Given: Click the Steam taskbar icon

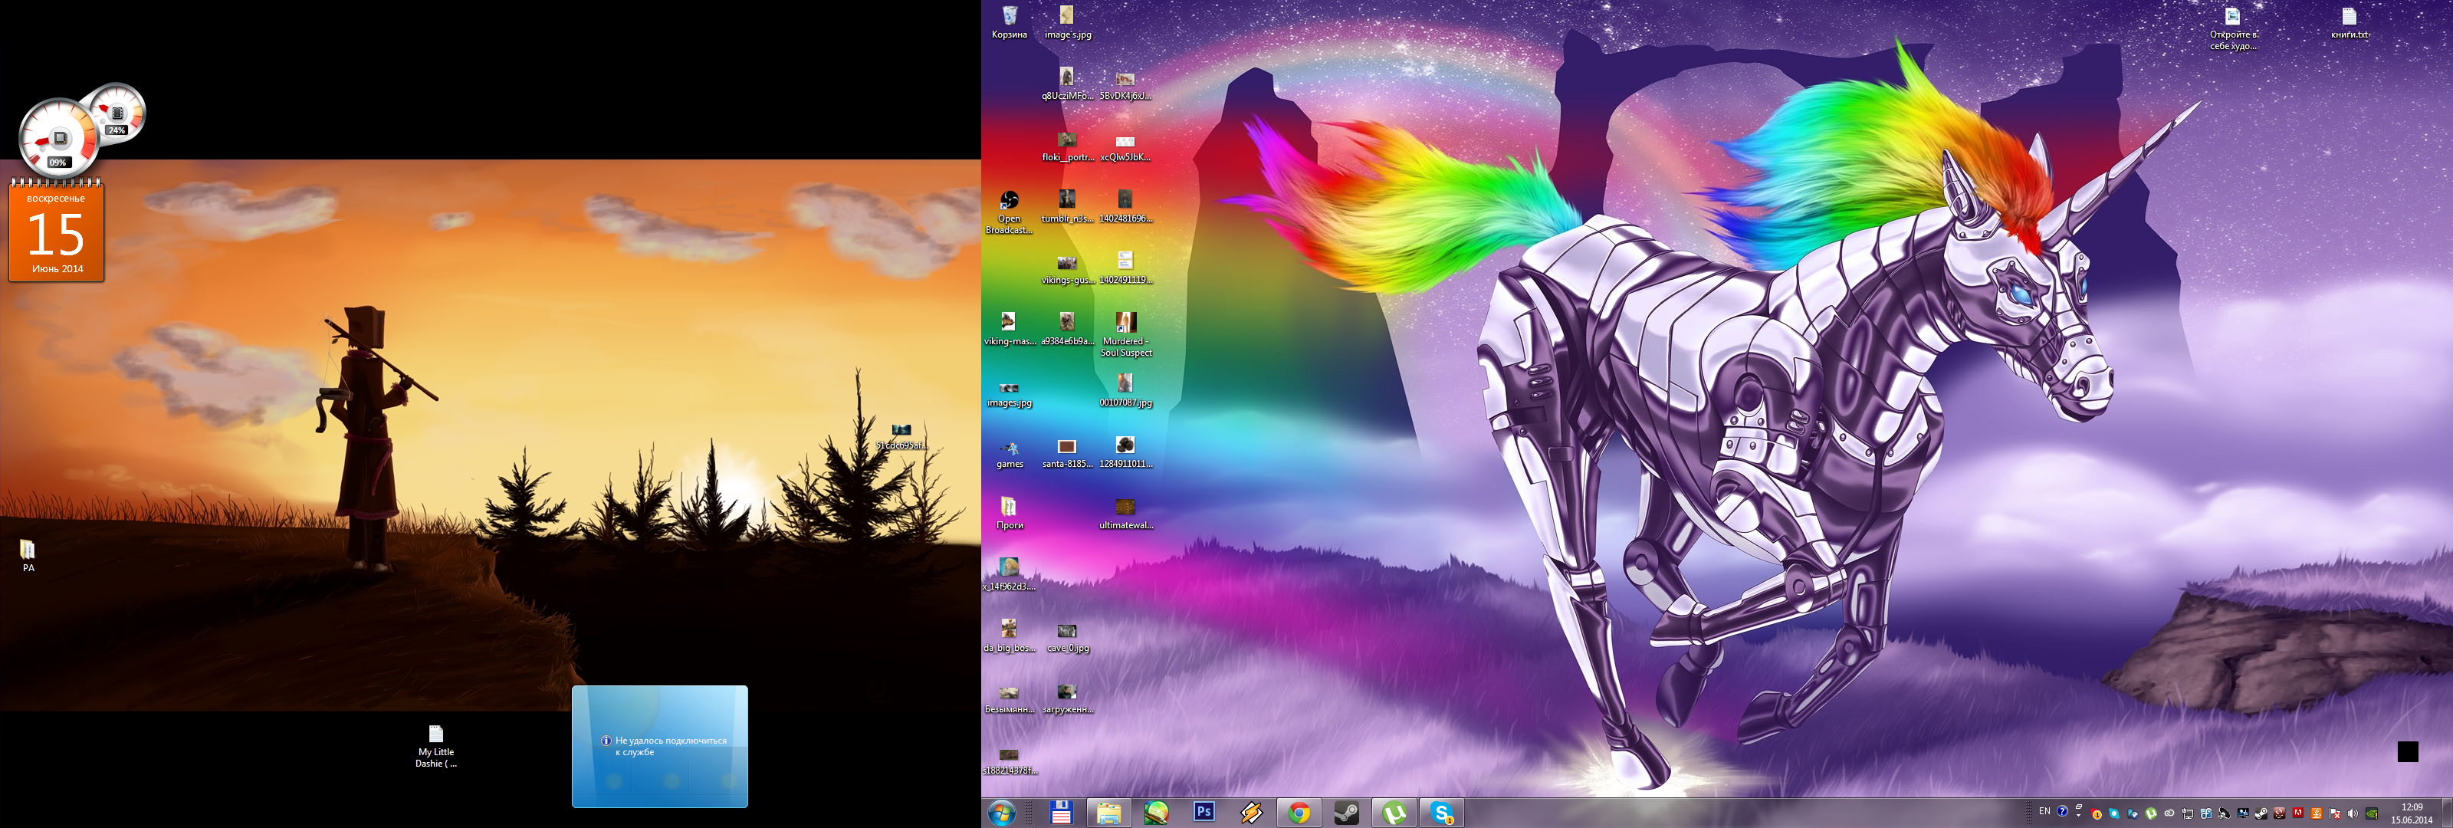Looking at the screenshot, I should [x=1347, y=813].
